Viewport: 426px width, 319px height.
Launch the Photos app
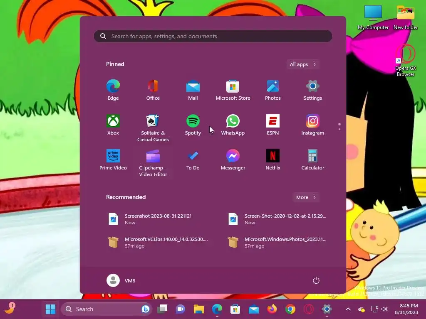273,90
